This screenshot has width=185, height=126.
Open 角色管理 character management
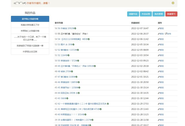pos(158,14)
